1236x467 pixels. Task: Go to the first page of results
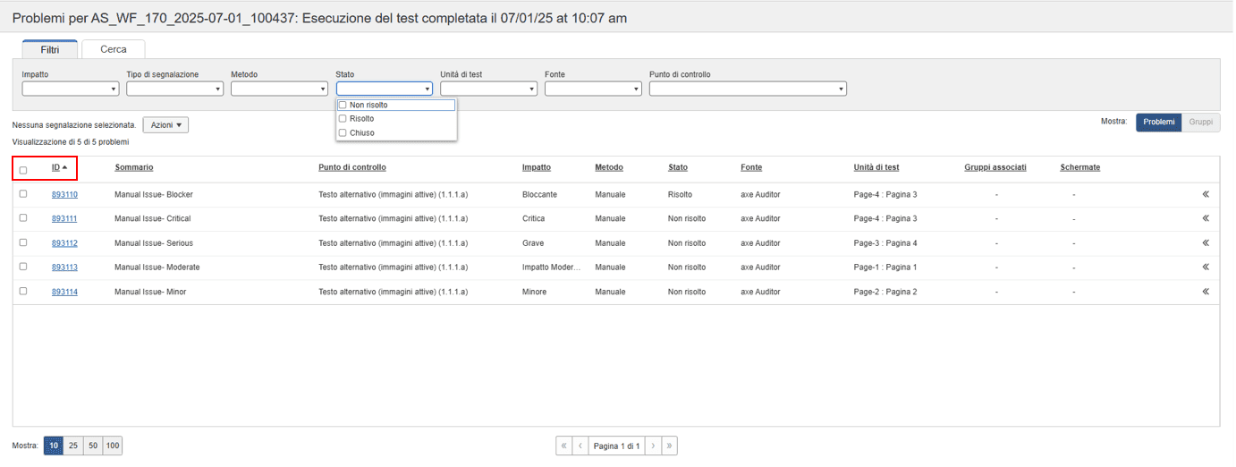click(x=563, y=446)
